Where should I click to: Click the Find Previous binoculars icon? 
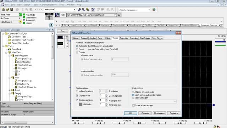pyautogui.click(x=79, y=10)
